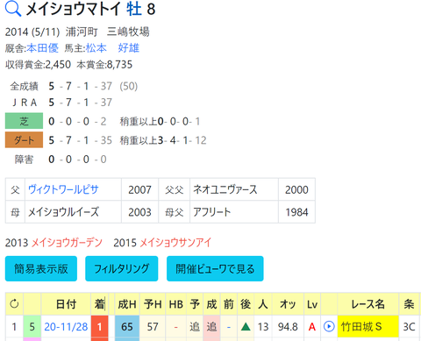Sort by the 予H column header
Viewport: 421px width, 341px height.
pyautogui.click(x=153, y=304)
